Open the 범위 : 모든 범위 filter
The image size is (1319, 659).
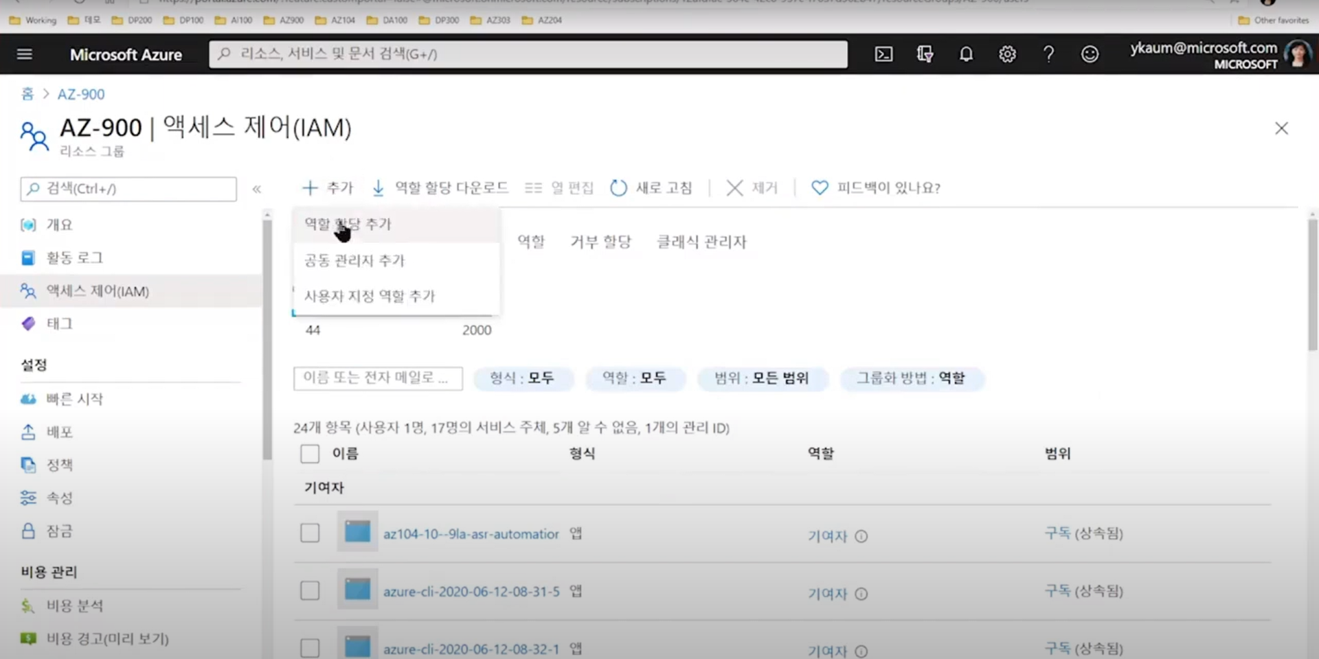[762, 378]
